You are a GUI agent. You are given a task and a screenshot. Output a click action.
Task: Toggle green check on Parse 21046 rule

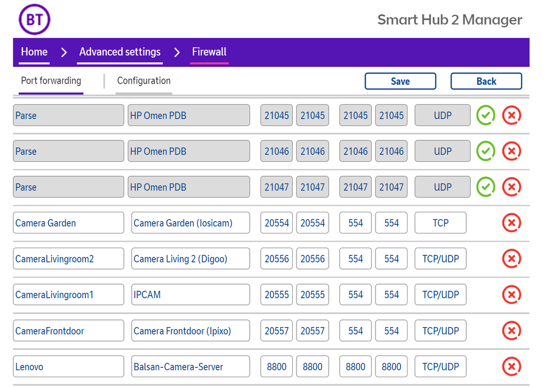[x=486, y=151]
